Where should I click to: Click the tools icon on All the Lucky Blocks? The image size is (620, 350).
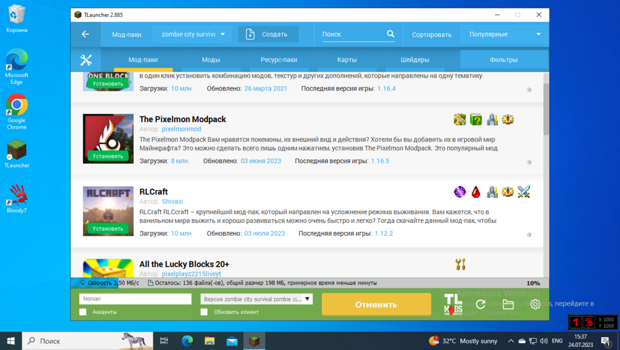coord(460,264)
